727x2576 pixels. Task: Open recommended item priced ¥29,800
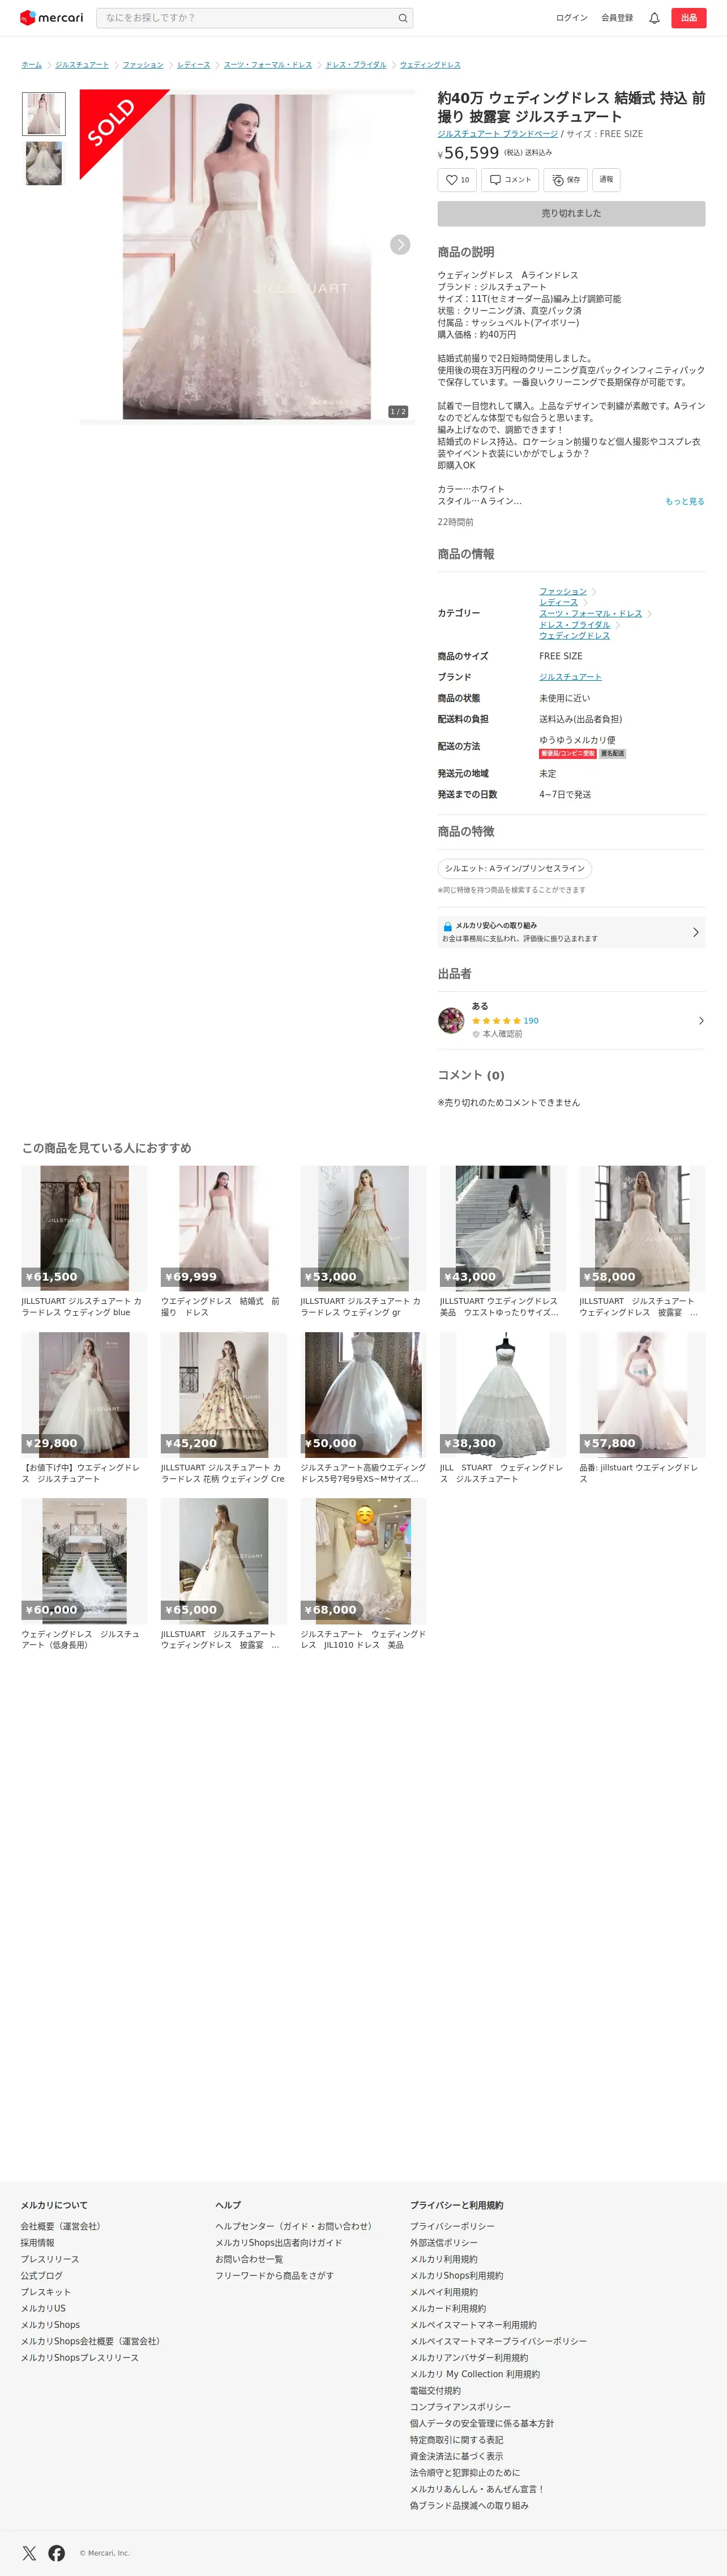point(84,1407)
